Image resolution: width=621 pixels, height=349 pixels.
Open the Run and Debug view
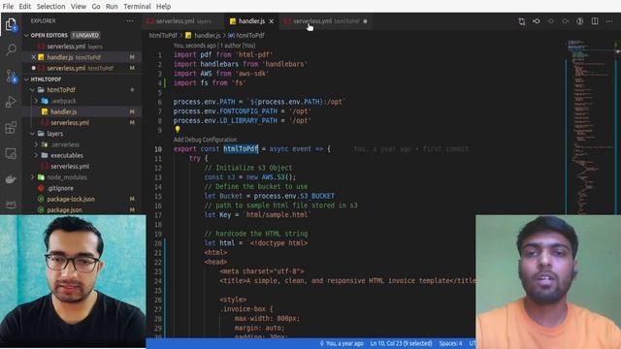click(x=11, y=102)
